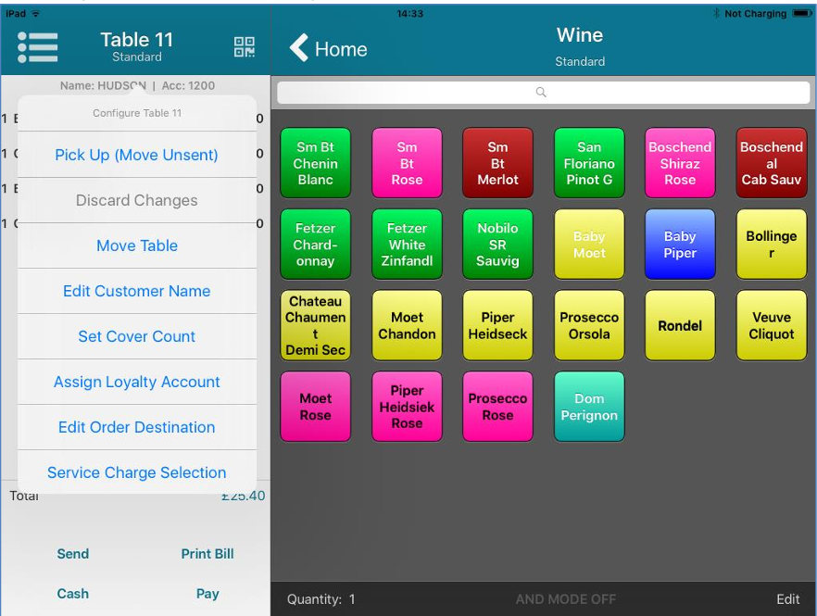Tap Edit in the bottom bar
Viewport: 817px width, 616px height.
pyautogui.click(x=787, y=599)
